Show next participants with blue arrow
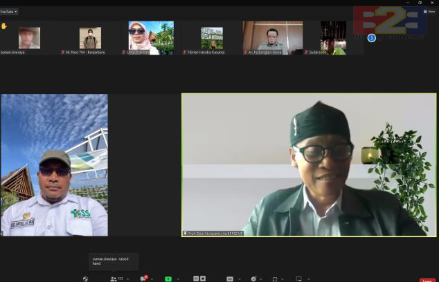This screenshot has height=282, width=439. 372,38
